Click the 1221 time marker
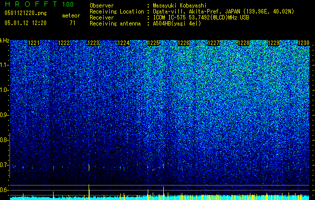The width and height of the screenshot is (315, 200). [x=34, y=43]
